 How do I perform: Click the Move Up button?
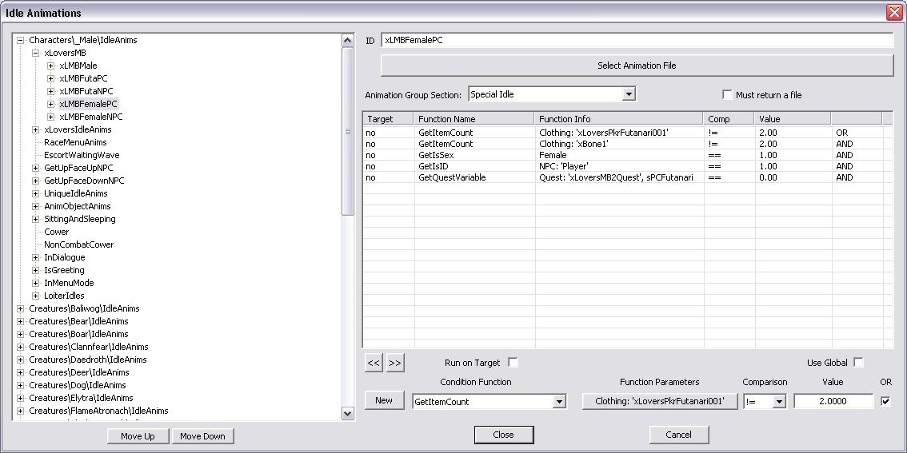pos(138,436)
